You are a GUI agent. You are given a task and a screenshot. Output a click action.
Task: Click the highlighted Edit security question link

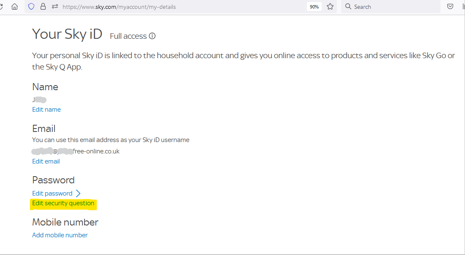tap(63, 204)
